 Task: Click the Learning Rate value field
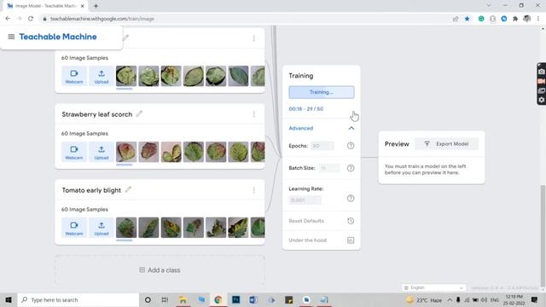305,200
